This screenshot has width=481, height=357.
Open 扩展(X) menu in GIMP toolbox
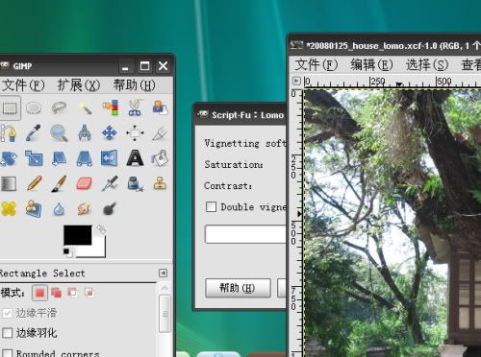pyautogui.click(x=79, y=85)
